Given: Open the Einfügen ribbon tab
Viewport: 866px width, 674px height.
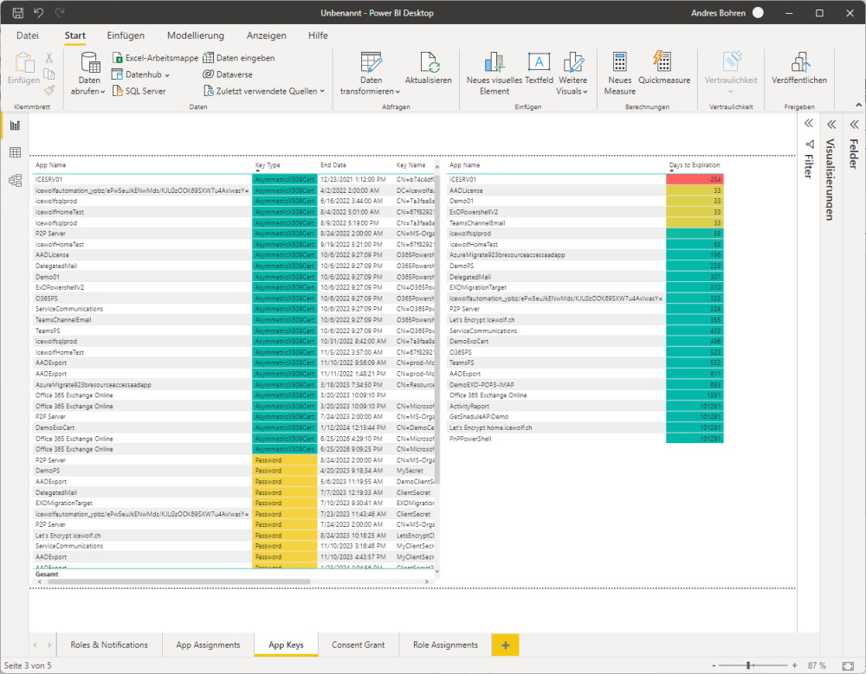Looking at the screenshot, I should [x=126, y=35].
